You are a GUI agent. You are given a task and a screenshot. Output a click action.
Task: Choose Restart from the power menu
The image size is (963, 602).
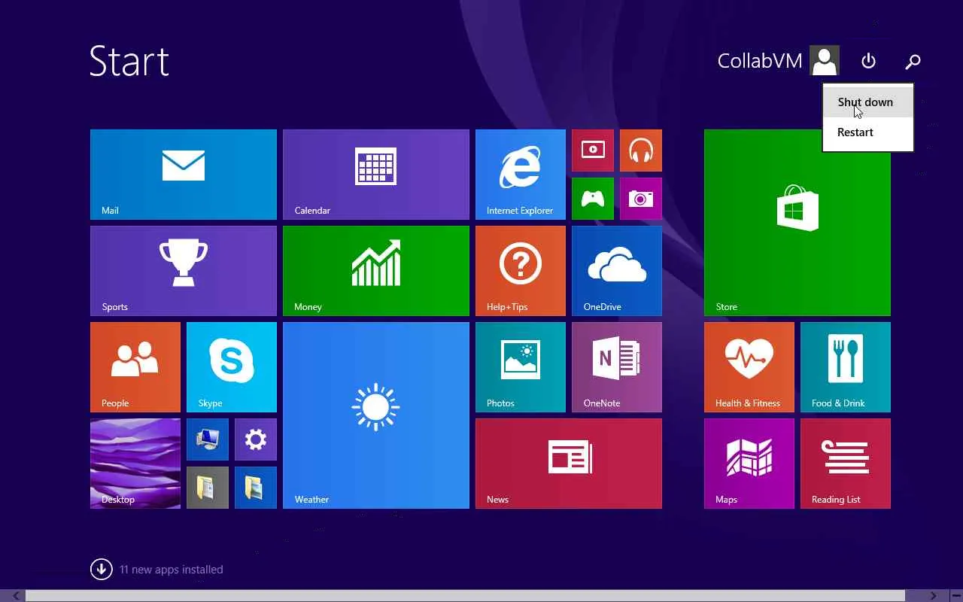click(x=868, y=132)
